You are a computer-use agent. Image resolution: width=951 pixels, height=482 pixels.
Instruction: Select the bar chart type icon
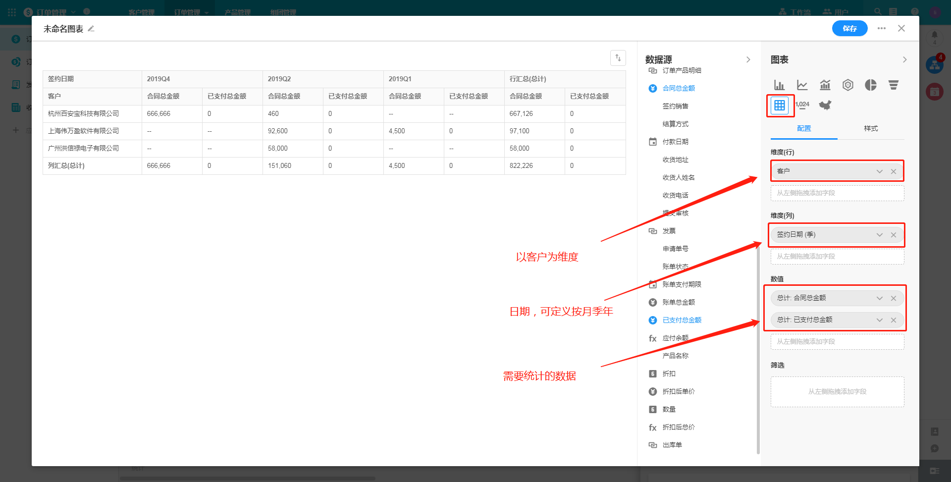779,85
